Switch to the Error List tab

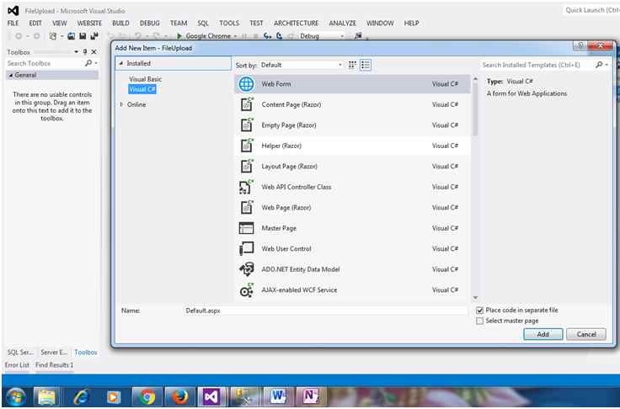coord(17,365)
